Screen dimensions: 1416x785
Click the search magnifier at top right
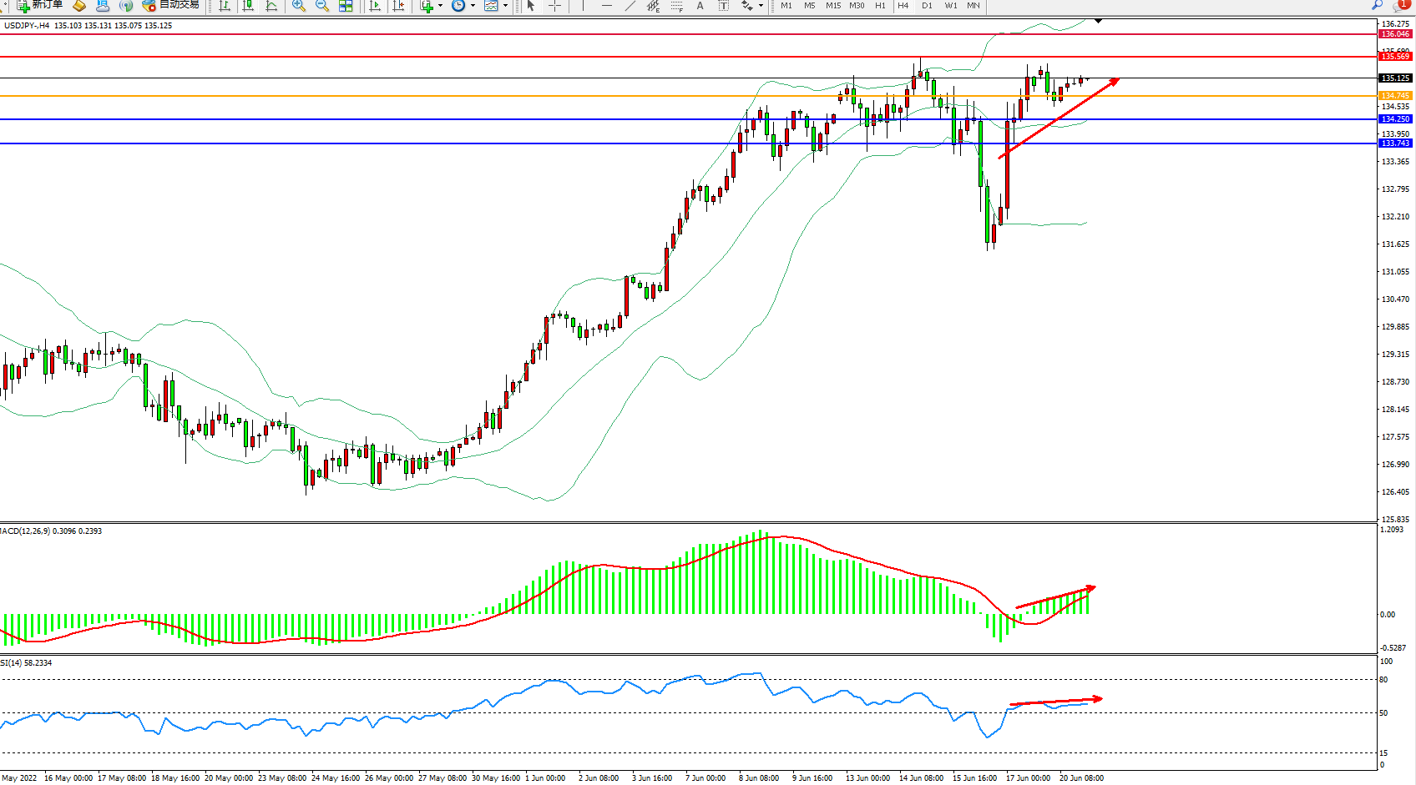pyautogui.click(x=1377, y=6)
